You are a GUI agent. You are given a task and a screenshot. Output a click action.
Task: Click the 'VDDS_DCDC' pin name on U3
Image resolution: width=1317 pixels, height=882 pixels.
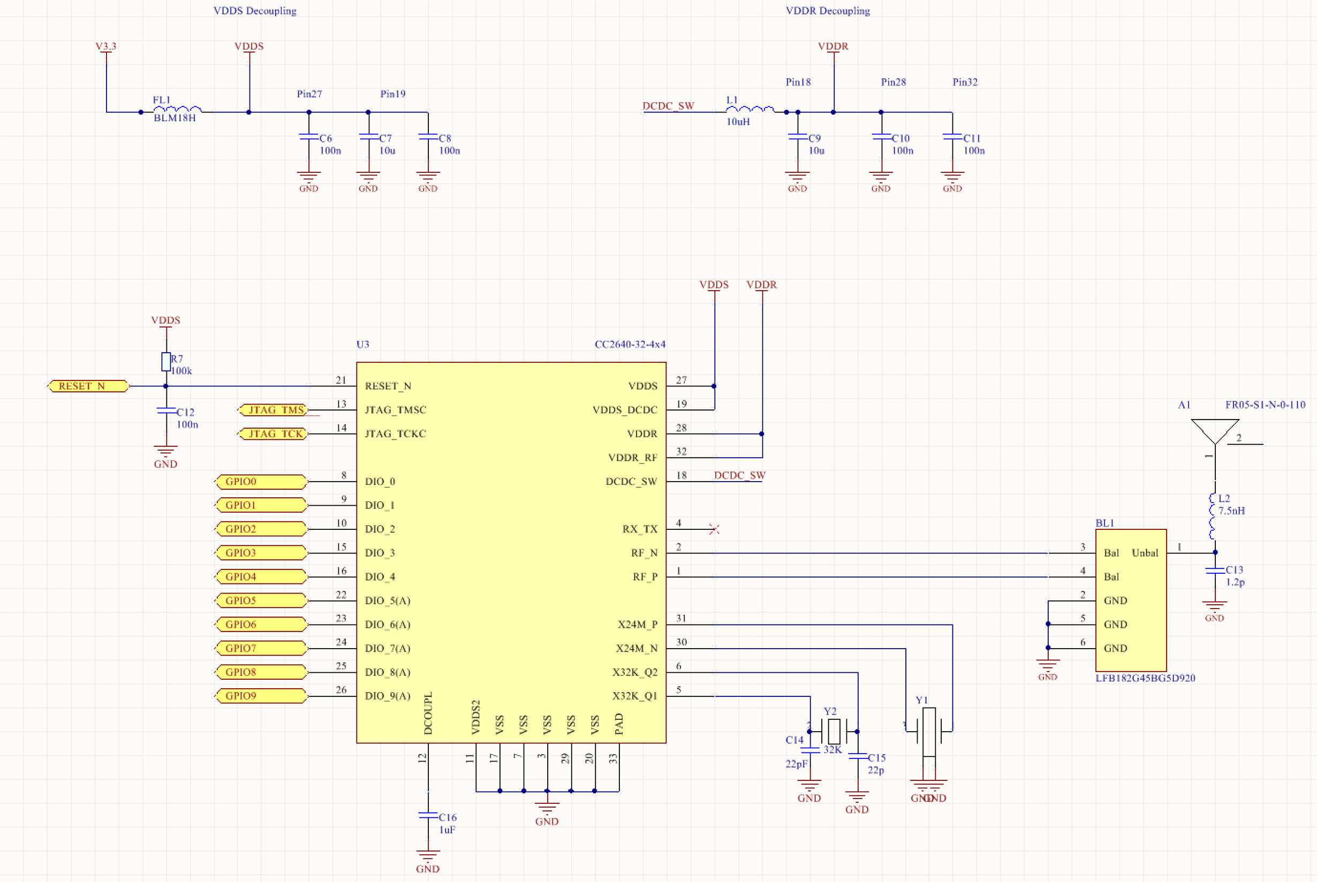coord(625,410)
